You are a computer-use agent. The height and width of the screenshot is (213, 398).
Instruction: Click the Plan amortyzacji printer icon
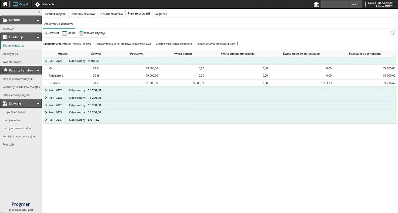pos(81,33)
